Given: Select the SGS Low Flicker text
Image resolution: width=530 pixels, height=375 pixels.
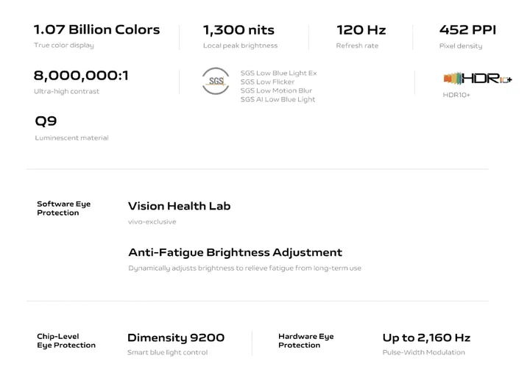Looking at the screenshot, I should point(267,82).
